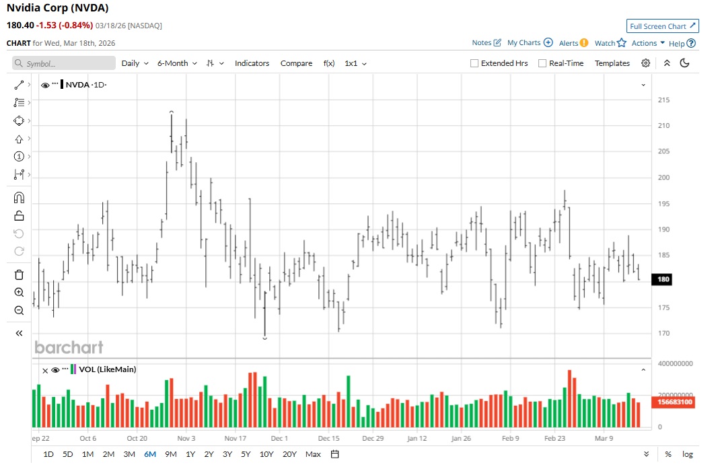
Task: Open the f(x) expressions menu
Action: (329, 63)
